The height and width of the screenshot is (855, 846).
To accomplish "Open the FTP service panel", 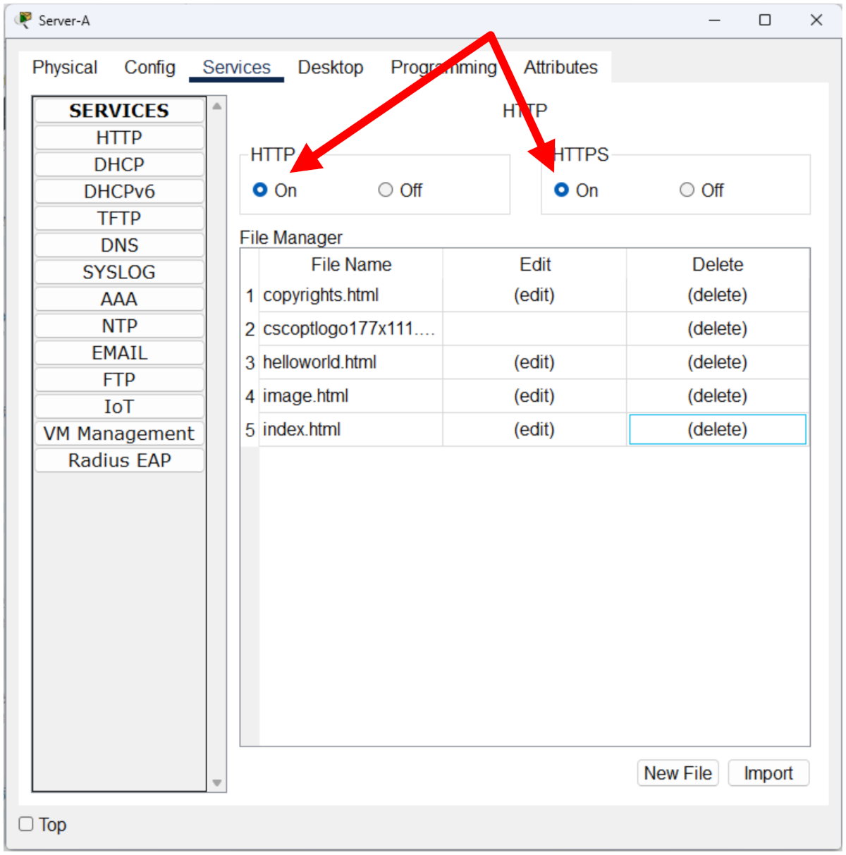I will [119, 380].
